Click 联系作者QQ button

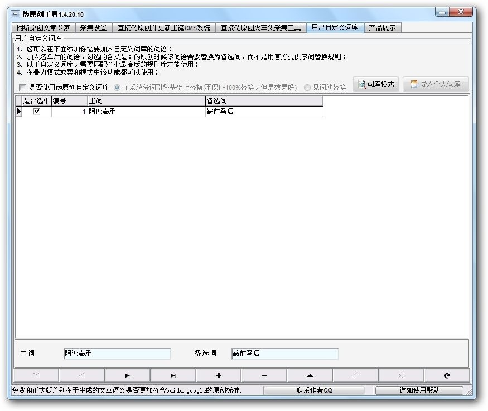coord(314,390)
